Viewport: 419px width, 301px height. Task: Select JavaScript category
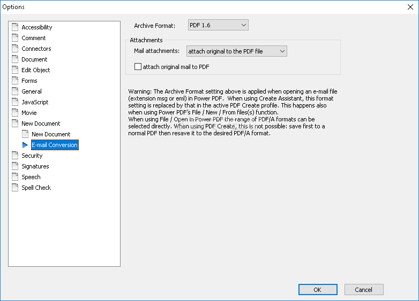35,102
